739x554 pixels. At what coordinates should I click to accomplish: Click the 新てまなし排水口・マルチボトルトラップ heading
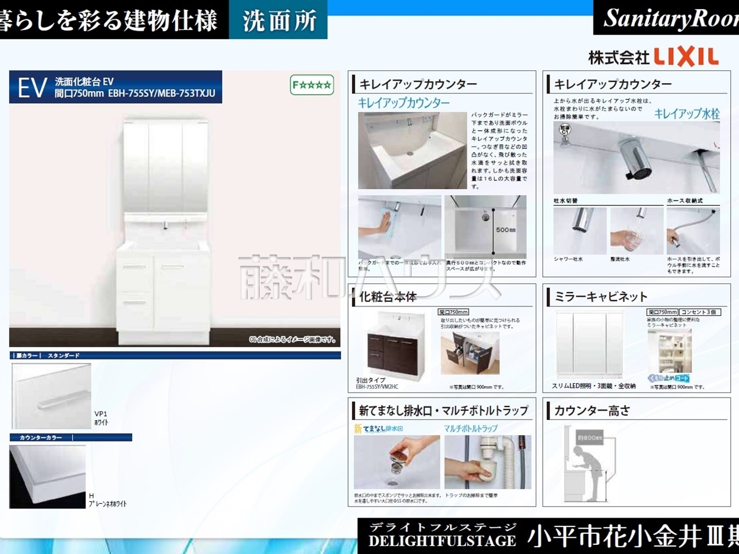point(443,410)
